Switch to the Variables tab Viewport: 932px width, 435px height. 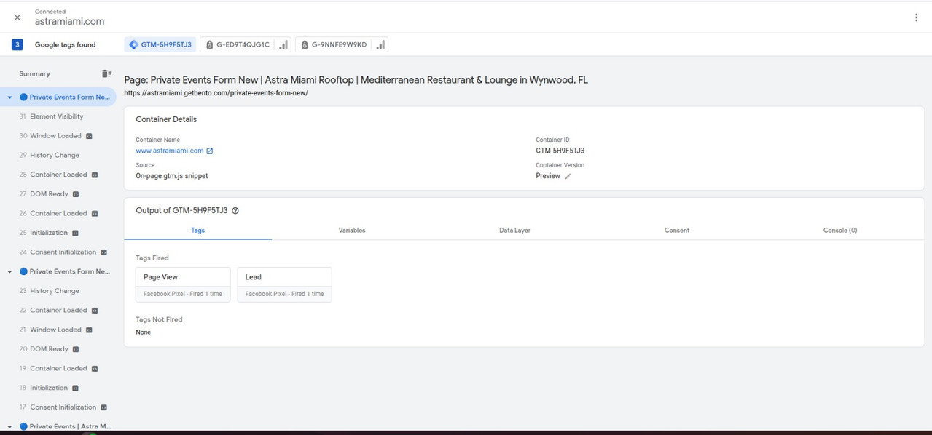352,230
